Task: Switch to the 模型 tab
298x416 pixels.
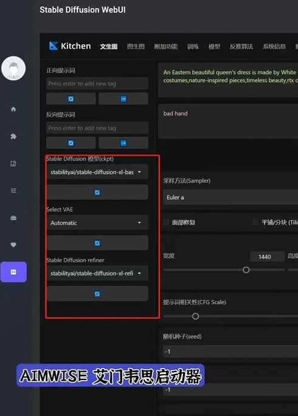Action: [214, 46]
